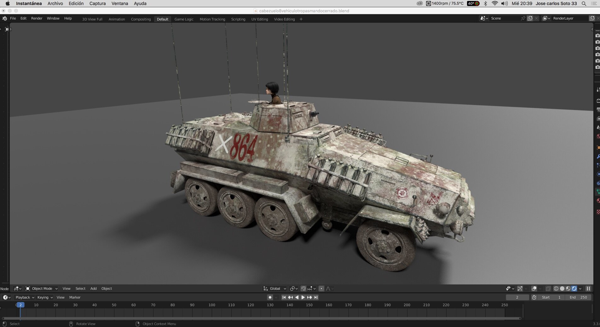Open macOS Spotlight search
The height and width of the screenshot is (327, 600).
(x=584, y=3)
